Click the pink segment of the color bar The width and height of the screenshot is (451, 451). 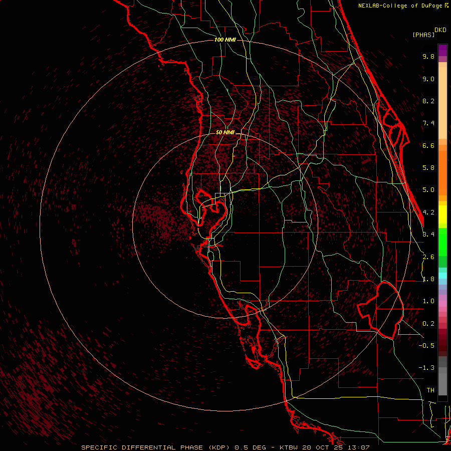tap(442, 304)
